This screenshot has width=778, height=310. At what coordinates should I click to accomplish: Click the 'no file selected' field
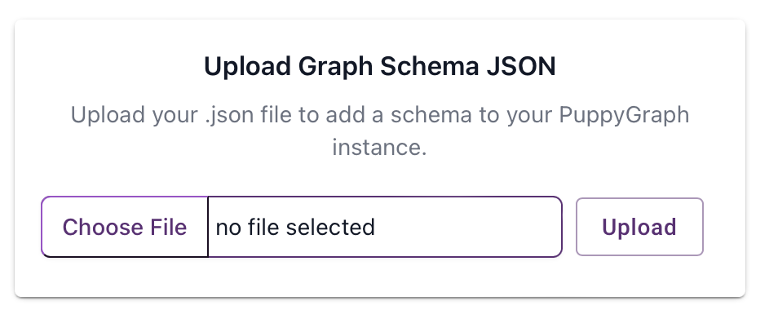[x=385, y=227]
